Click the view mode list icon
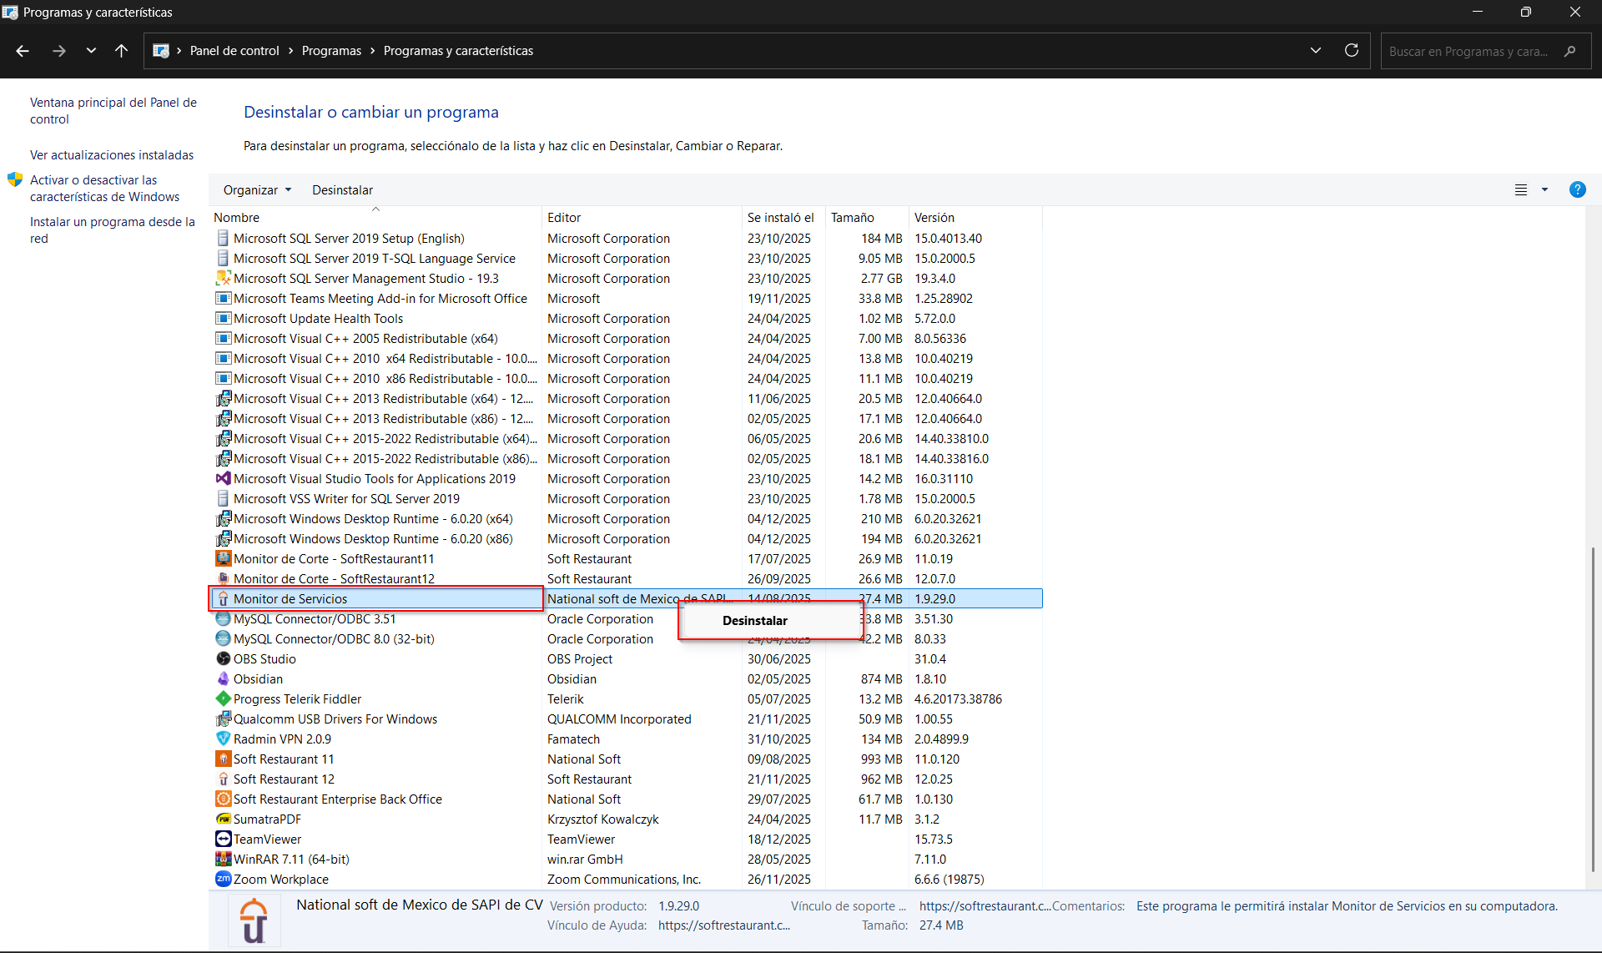 [x=1521, y=189]
